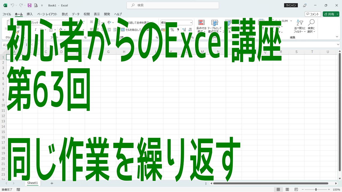The width and height of the screenshot is (342, 192).
Task: Open the データ tab
Action: click(x=76, y=14)
